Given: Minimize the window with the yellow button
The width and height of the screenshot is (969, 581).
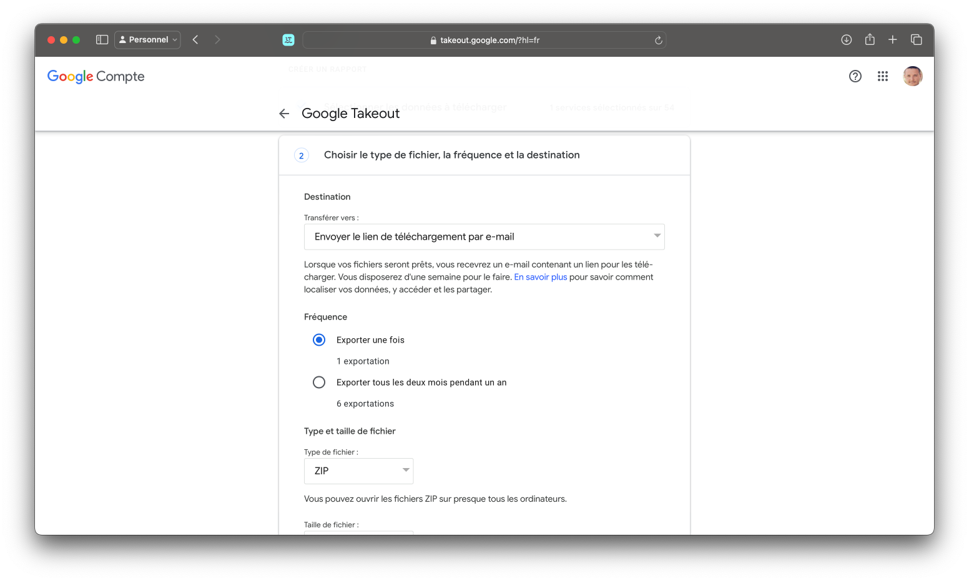Looking at the screenshot, I should (64, 40).
